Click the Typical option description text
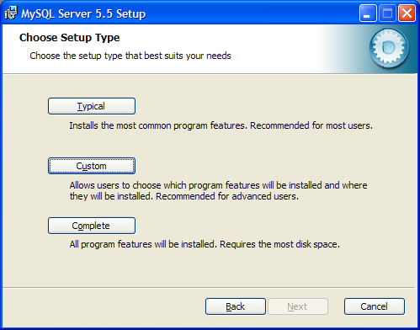Image resolution: width=420 pixels, height=330 pixels. pyautogui.click(x=221, y=125)
